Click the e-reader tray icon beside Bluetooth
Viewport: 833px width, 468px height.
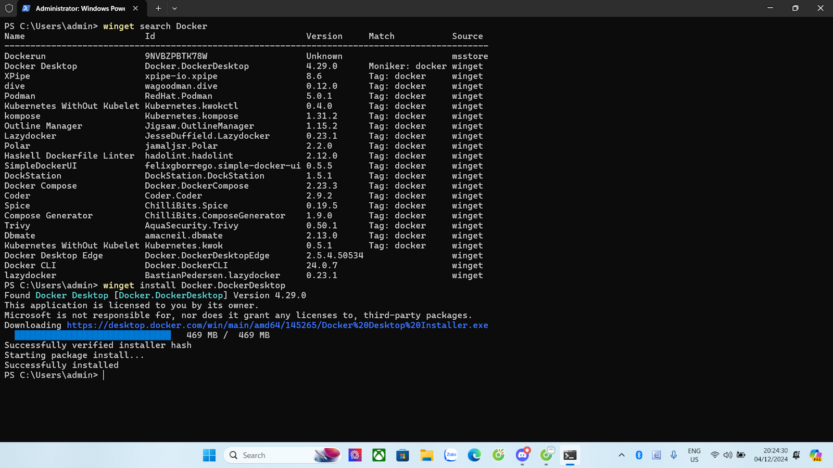pos(657,455)
